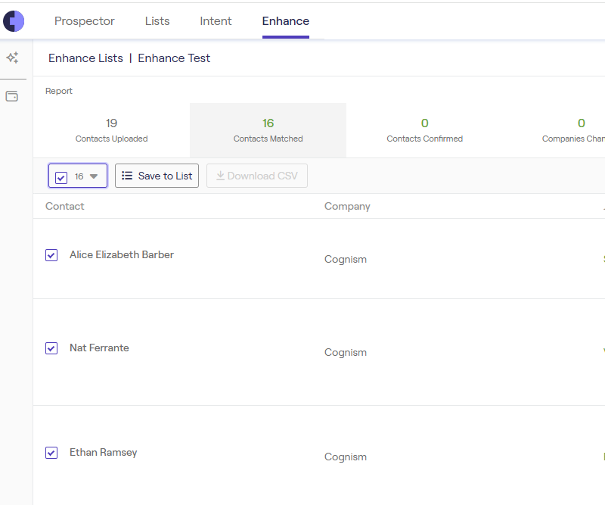Click the Contact column header
Image resolution: width=605 pixels, height=505 pixels.
click(65, 207)
